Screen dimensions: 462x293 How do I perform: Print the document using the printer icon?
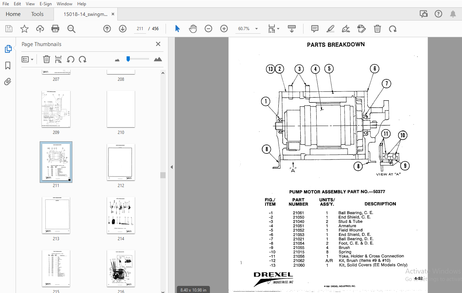55,29
